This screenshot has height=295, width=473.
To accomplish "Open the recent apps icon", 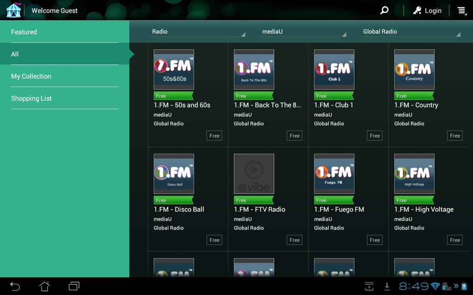I will 74,286.
